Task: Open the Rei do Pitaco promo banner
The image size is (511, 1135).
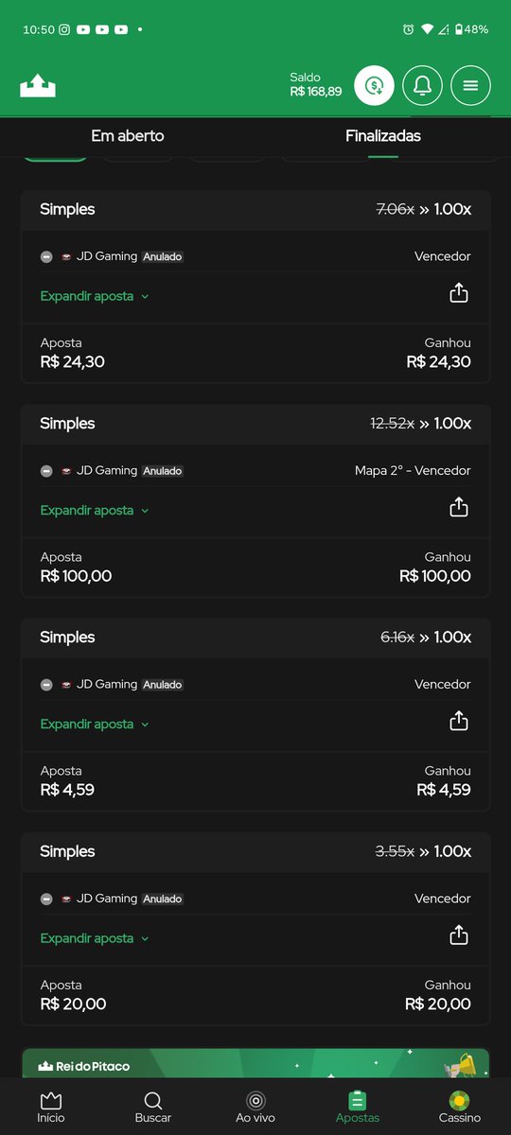Action: click(x=255, y=1063)
